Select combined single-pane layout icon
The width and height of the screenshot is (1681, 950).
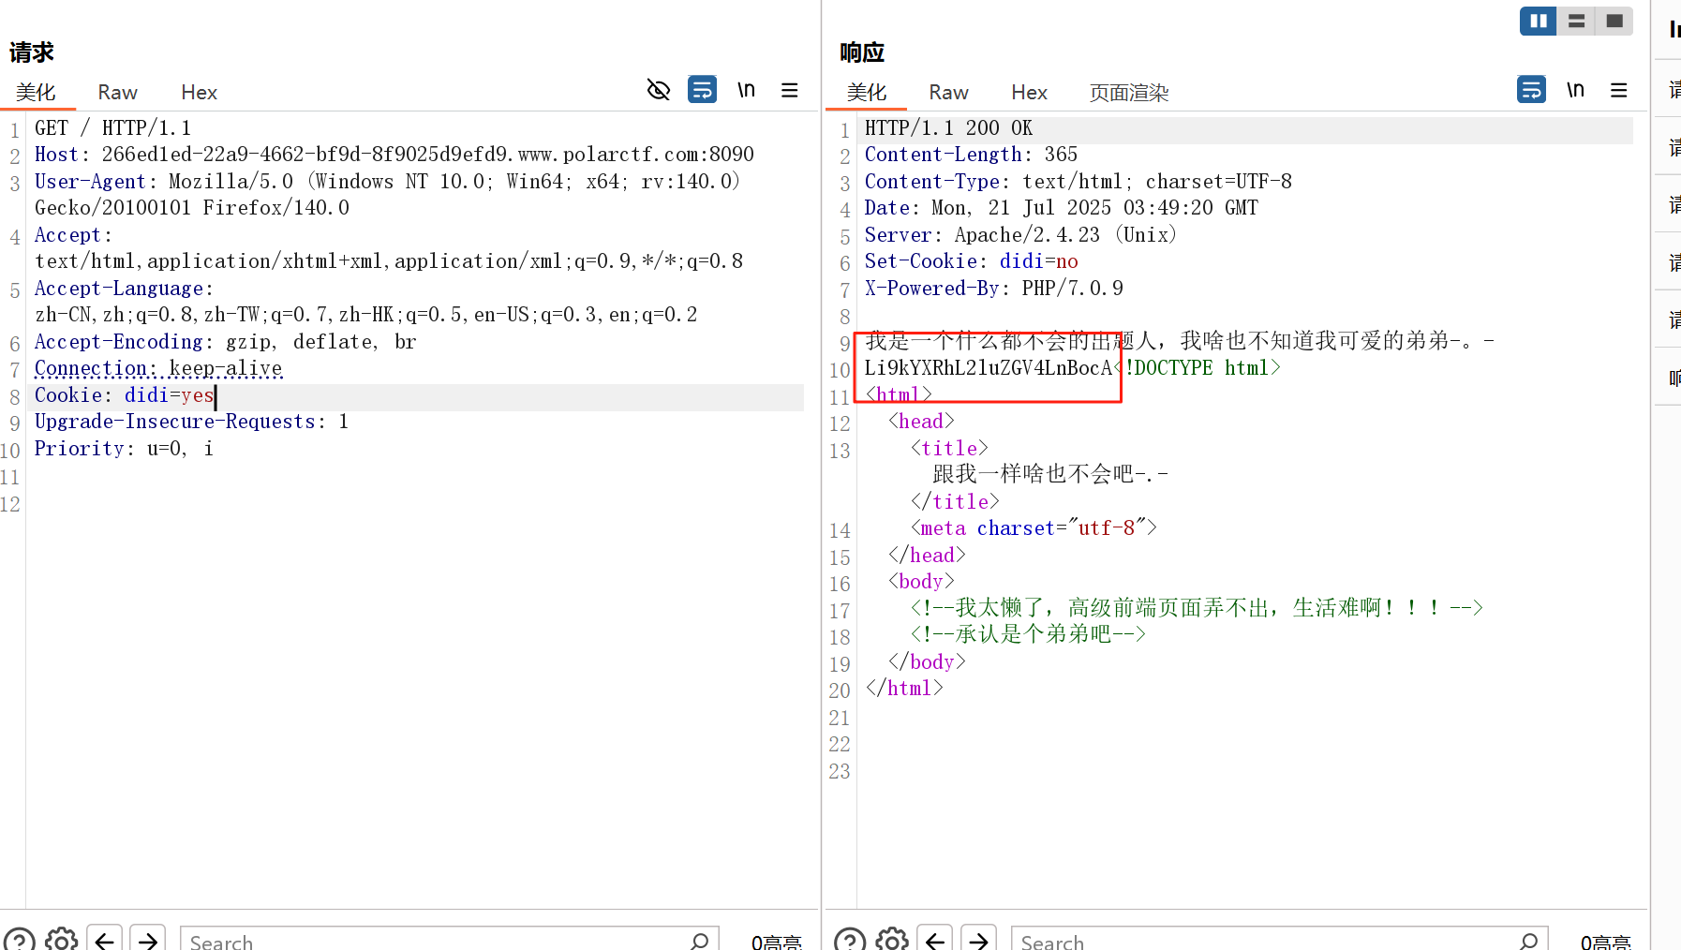click(1614, 21)
